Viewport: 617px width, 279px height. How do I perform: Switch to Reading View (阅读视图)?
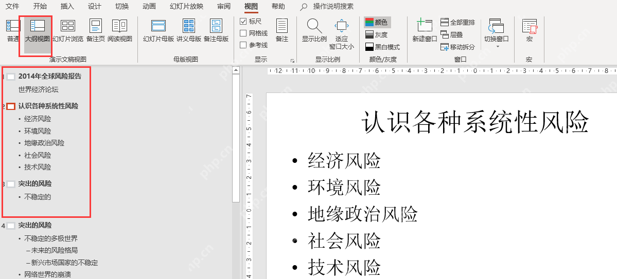coord(119,31)
